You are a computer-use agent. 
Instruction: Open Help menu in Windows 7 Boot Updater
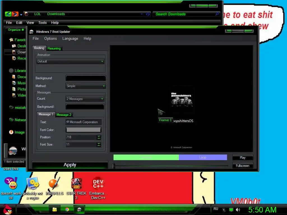tap(87, 39)
